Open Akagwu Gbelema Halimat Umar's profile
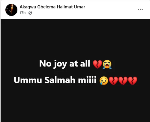This screenshot has height=122, width=150. pyautogui.click(x=52, y=7)
